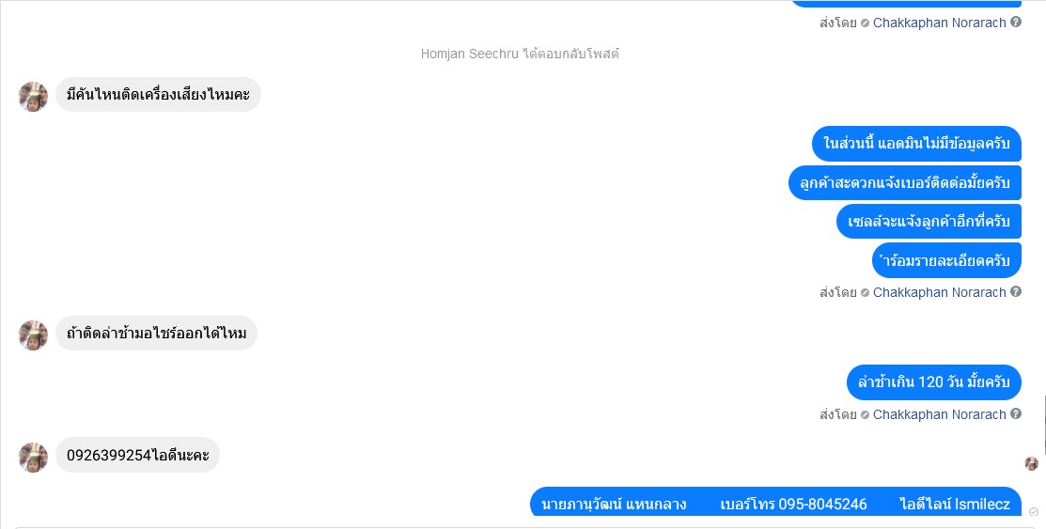Click small seen-by avatar at right edge
The image size is (1046, 529).
1031,463
